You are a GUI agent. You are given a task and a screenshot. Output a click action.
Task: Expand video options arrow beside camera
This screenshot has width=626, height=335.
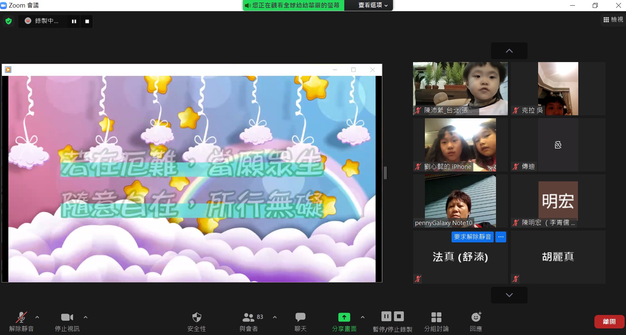86,317
